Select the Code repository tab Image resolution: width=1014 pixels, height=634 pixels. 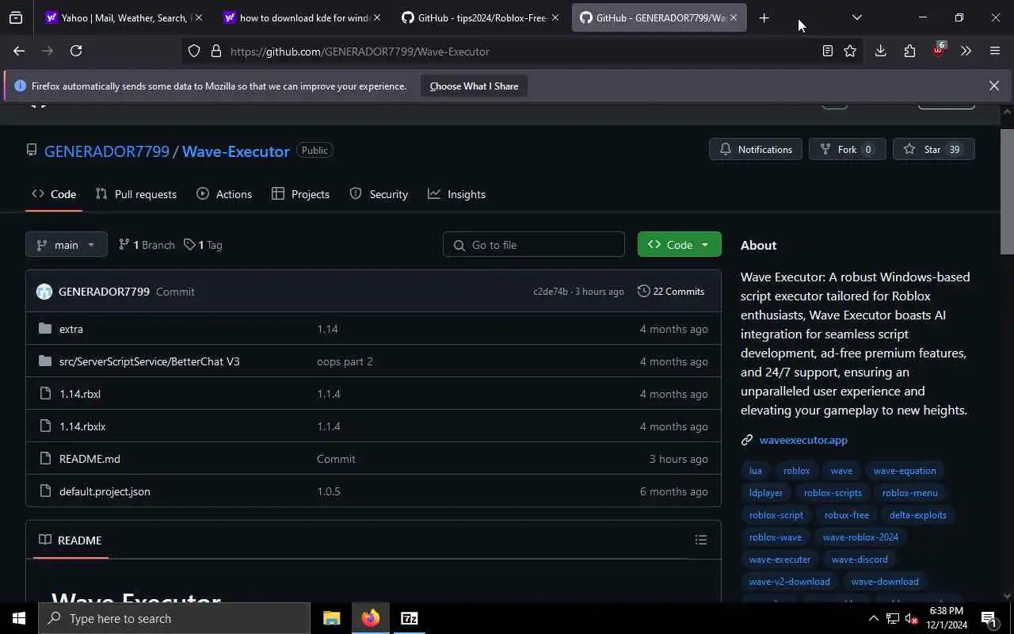(x=54, y=194)
